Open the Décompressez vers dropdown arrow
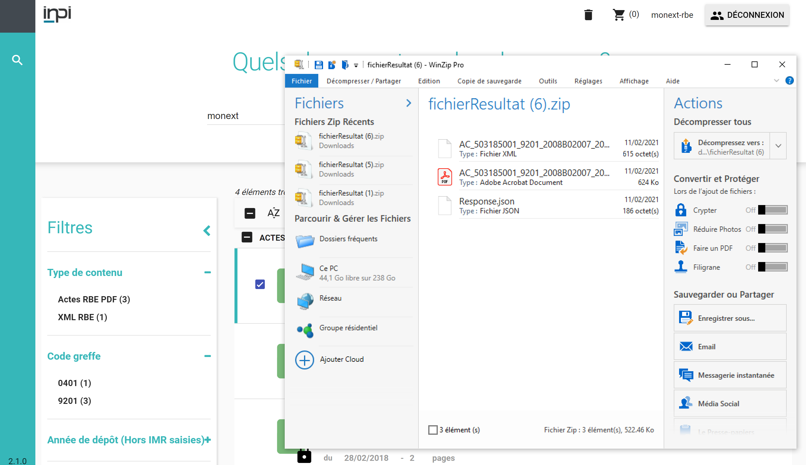This screenshot has height=465, width=806. [x=778, y=146]
